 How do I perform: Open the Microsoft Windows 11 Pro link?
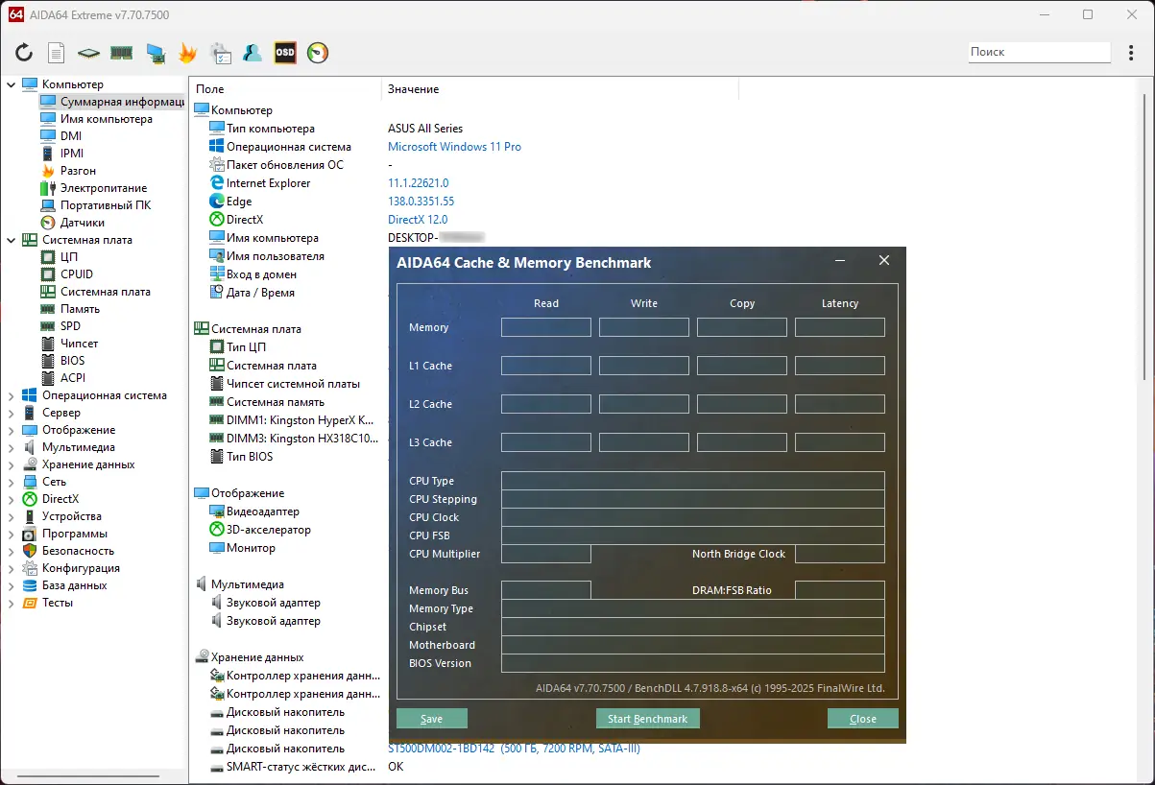point(454,147)
